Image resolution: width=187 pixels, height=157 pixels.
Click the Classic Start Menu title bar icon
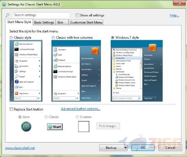(4, 4)
